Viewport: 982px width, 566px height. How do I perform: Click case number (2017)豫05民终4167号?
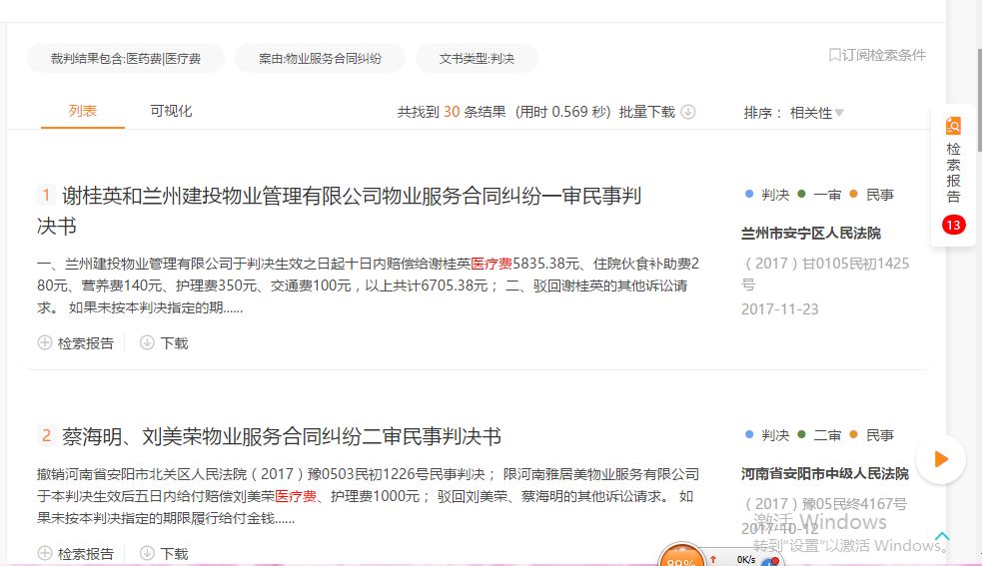[x=825, y=503]
